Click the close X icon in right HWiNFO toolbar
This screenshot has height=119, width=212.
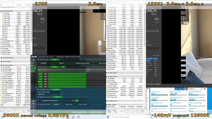click(x=142, y=111)
